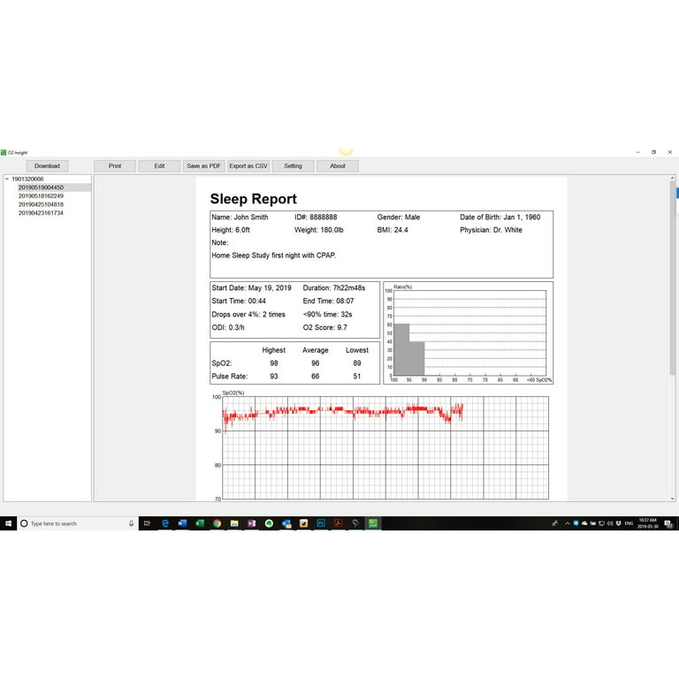This screenshot has height=679, width=679.
Task: Open Task View from the taskbar
Action: point(148,523)
